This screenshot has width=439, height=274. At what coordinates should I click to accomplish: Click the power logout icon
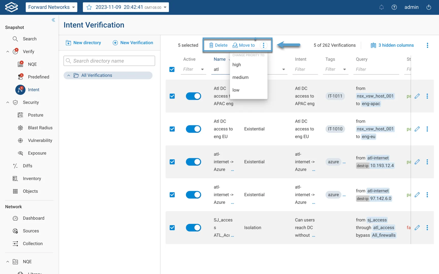tap(429, 7)
